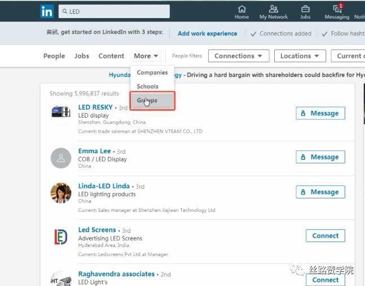Choose Companies from More menu

point(152,72)
